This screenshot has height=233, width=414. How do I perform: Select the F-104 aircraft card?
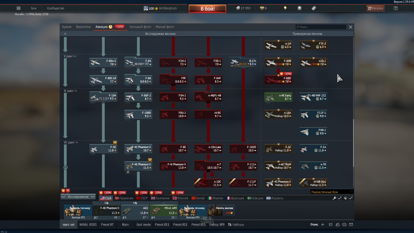click(x=103, y=97)
